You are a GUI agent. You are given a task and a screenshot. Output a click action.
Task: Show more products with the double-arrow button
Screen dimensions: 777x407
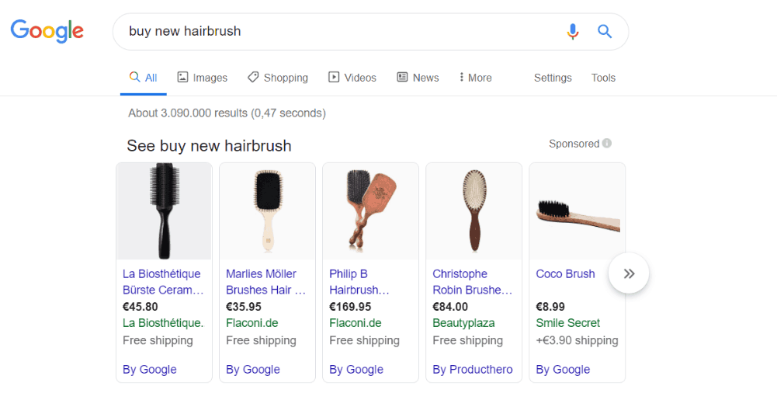pos(629,273)
